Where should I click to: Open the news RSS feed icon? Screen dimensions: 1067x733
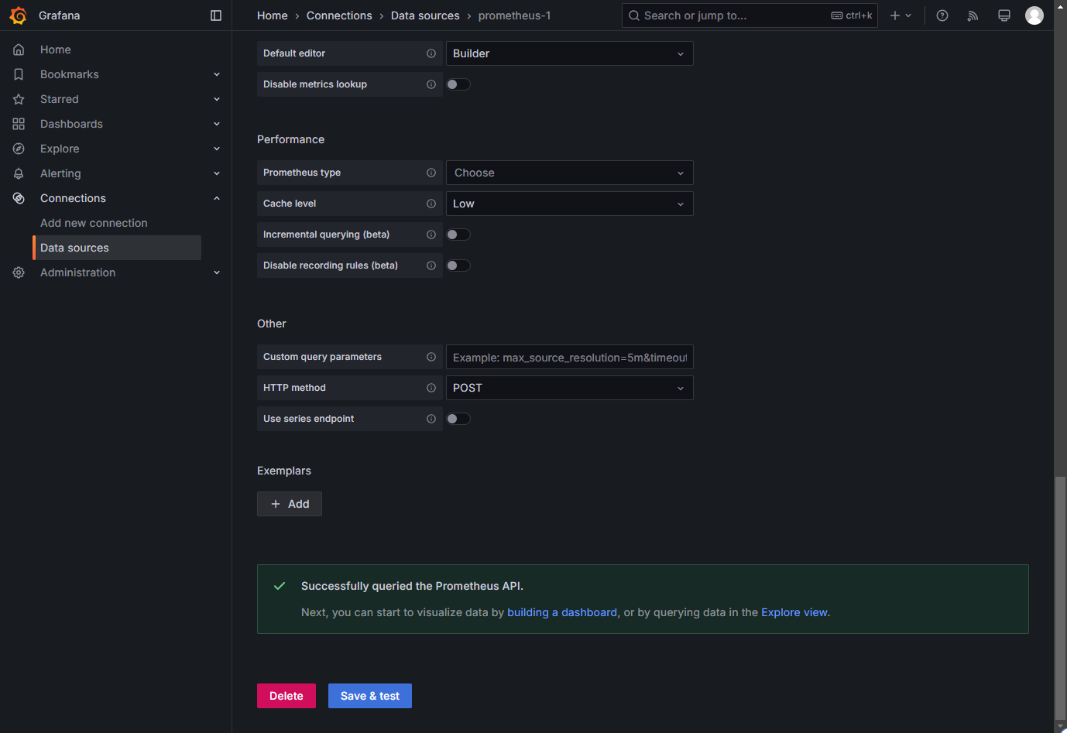[x=973, y=15]
